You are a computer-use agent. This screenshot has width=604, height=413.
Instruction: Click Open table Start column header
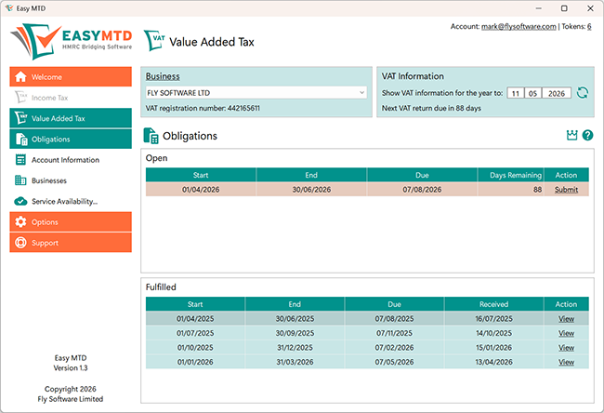click(x=201, y=175)
